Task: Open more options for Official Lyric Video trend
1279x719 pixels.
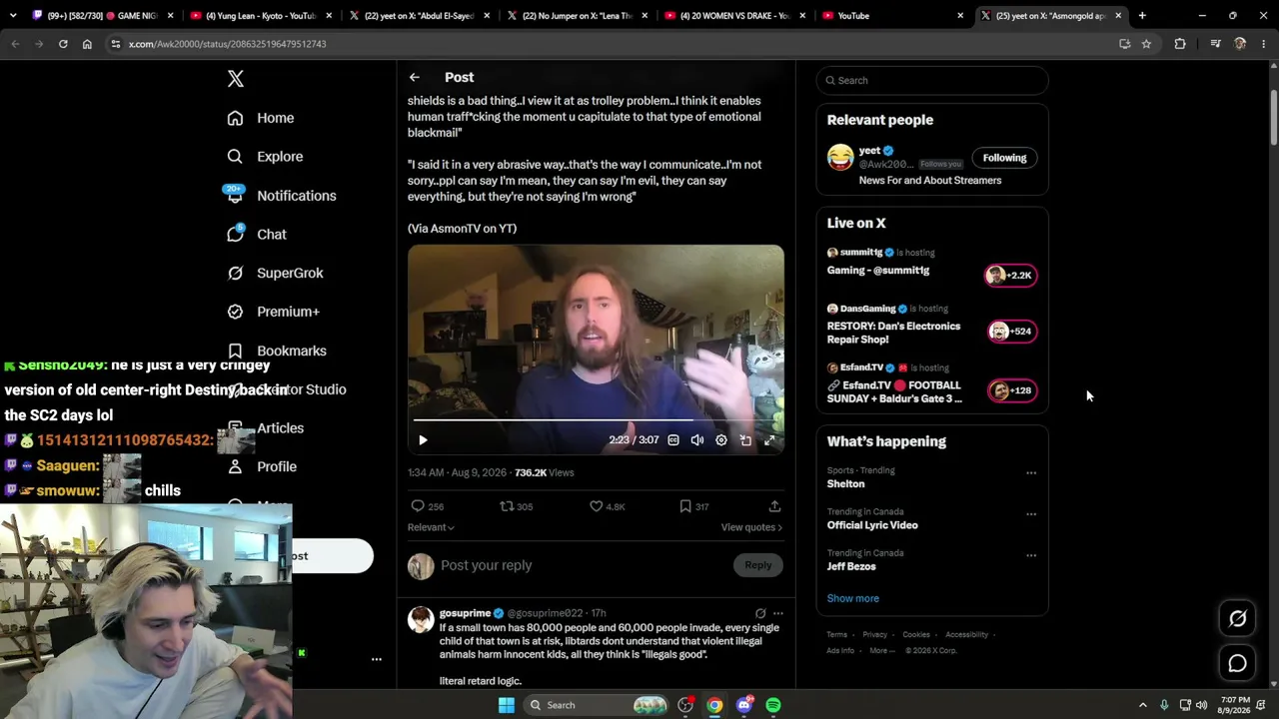Action: [x=1031, y=514]
